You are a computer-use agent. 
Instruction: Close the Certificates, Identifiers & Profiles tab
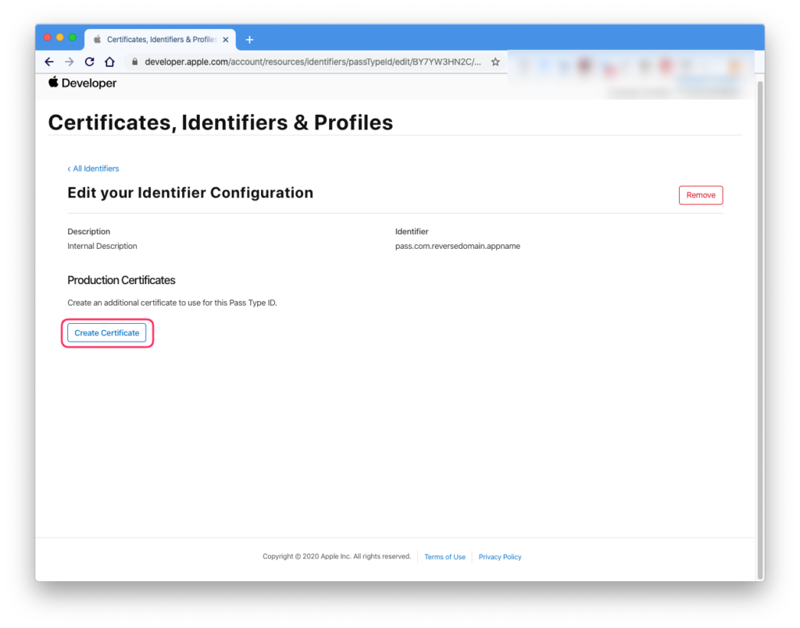coord(226,39)
